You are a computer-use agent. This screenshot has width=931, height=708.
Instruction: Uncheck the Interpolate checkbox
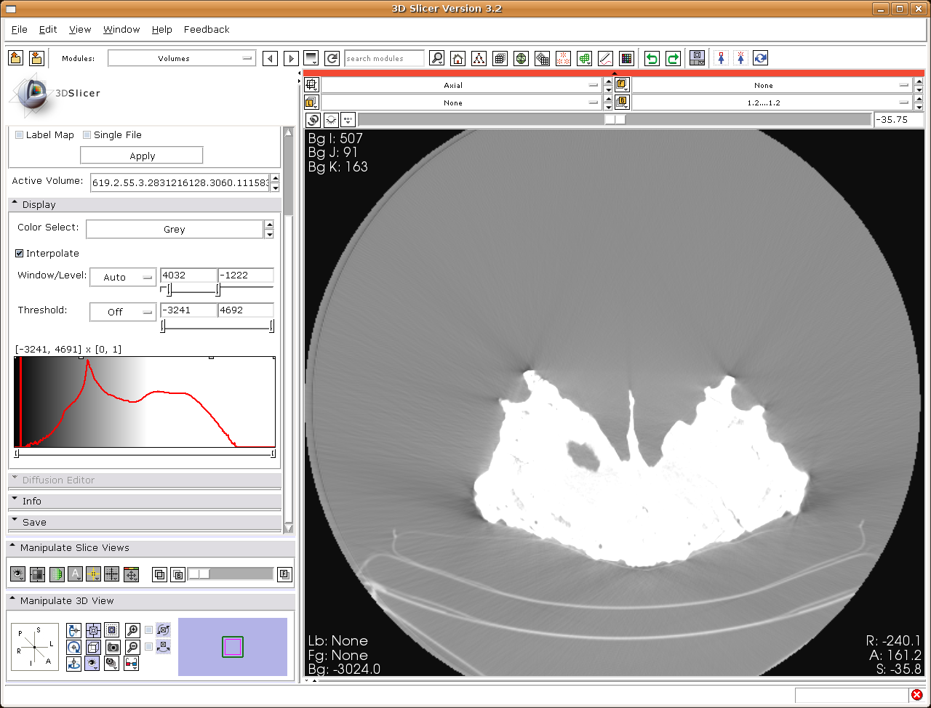(20, 253)
